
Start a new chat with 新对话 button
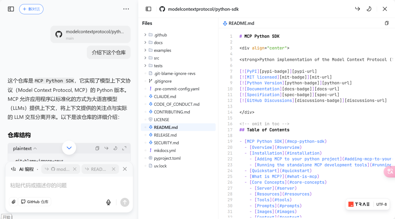coord(31,9)
